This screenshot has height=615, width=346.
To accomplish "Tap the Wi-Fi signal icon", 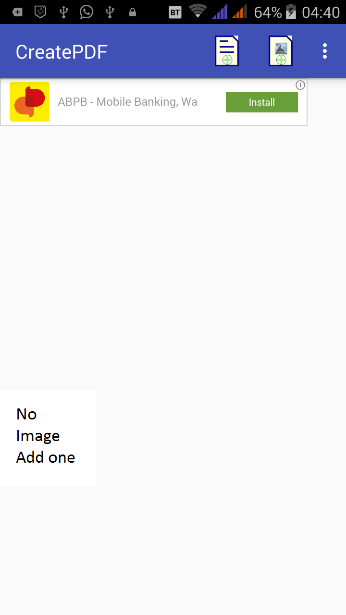I will click(198, 12).
